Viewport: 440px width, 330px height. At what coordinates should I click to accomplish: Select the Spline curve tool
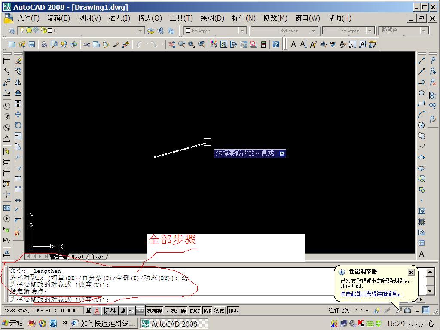coord(421,147)
